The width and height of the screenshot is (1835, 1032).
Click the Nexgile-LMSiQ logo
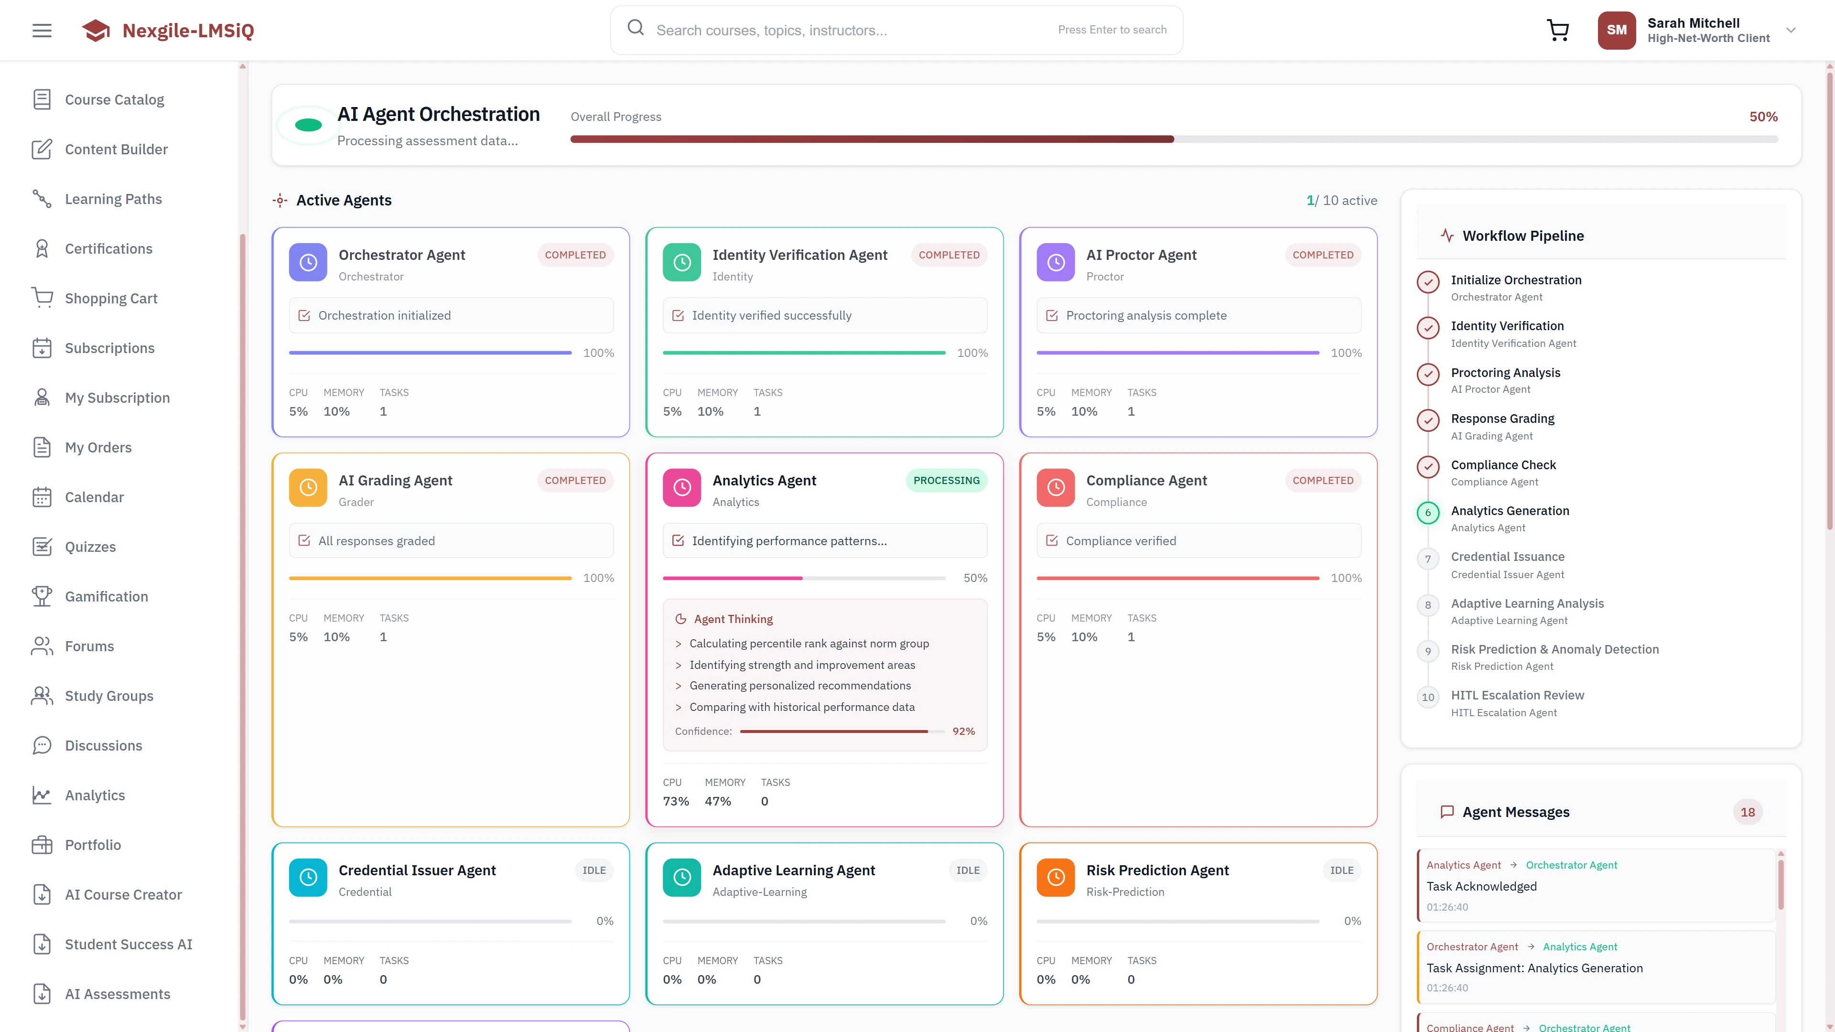(x=168, y=30)
